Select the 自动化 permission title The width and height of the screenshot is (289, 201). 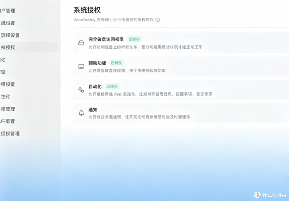(x=95, y=87)
